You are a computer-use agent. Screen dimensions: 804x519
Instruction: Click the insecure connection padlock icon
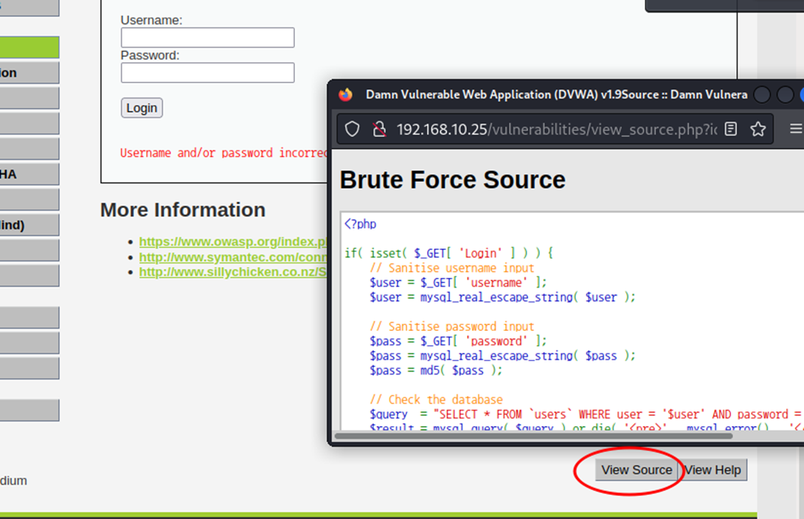(x=379, y=129)
